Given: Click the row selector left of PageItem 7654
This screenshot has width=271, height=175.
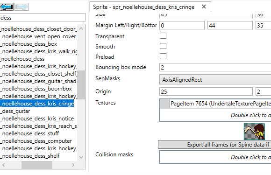Looking at the screenshot, I should [x=165, y=104].
